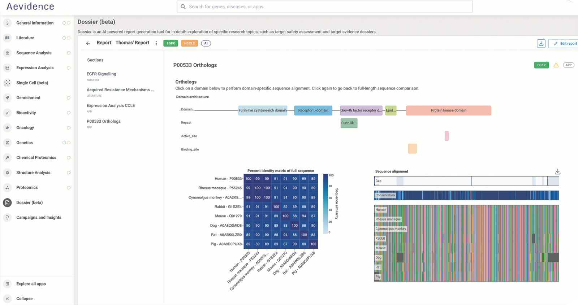The width and height of the screenshot is (578, 305).
Task: Click the warning triangle icon
Action: coord(556,65)
